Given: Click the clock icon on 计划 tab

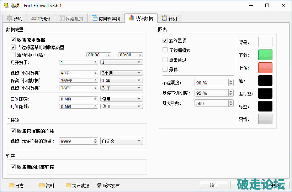Looking at the screenshot, I should click(x=164, y=19).
